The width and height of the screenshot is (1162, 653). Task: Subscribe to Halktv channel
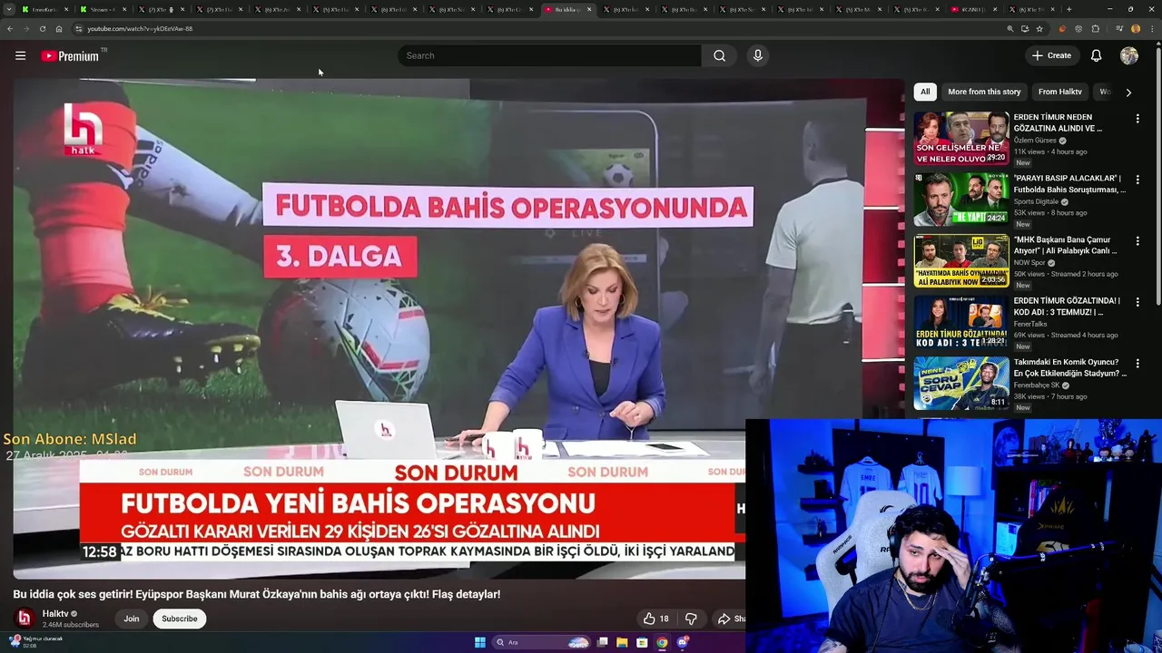point(179,619)
